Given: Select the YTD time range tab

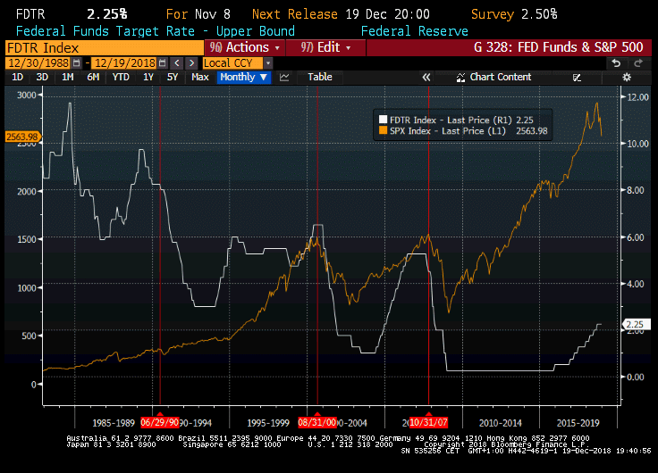Looking at the screenshot, I should (120, 78).
